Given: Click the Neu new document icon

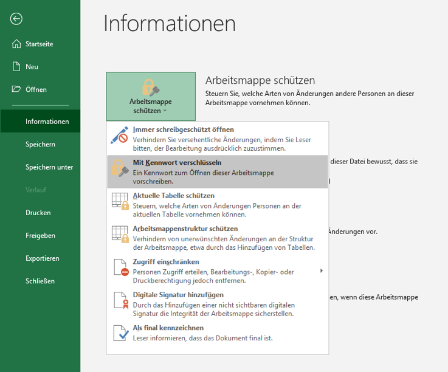Looking at the screenshot, I should (16, 67).
